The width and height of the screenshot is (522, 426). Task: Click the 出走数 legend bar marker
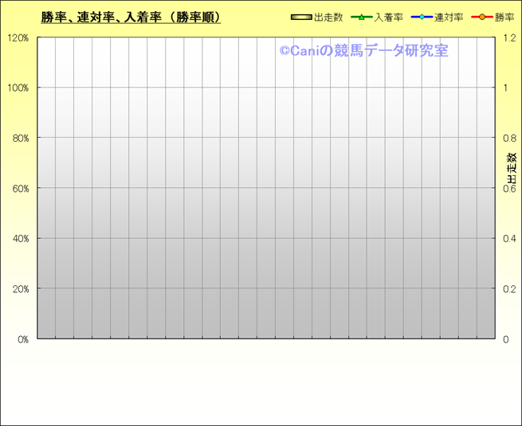(x=302, y=17)
